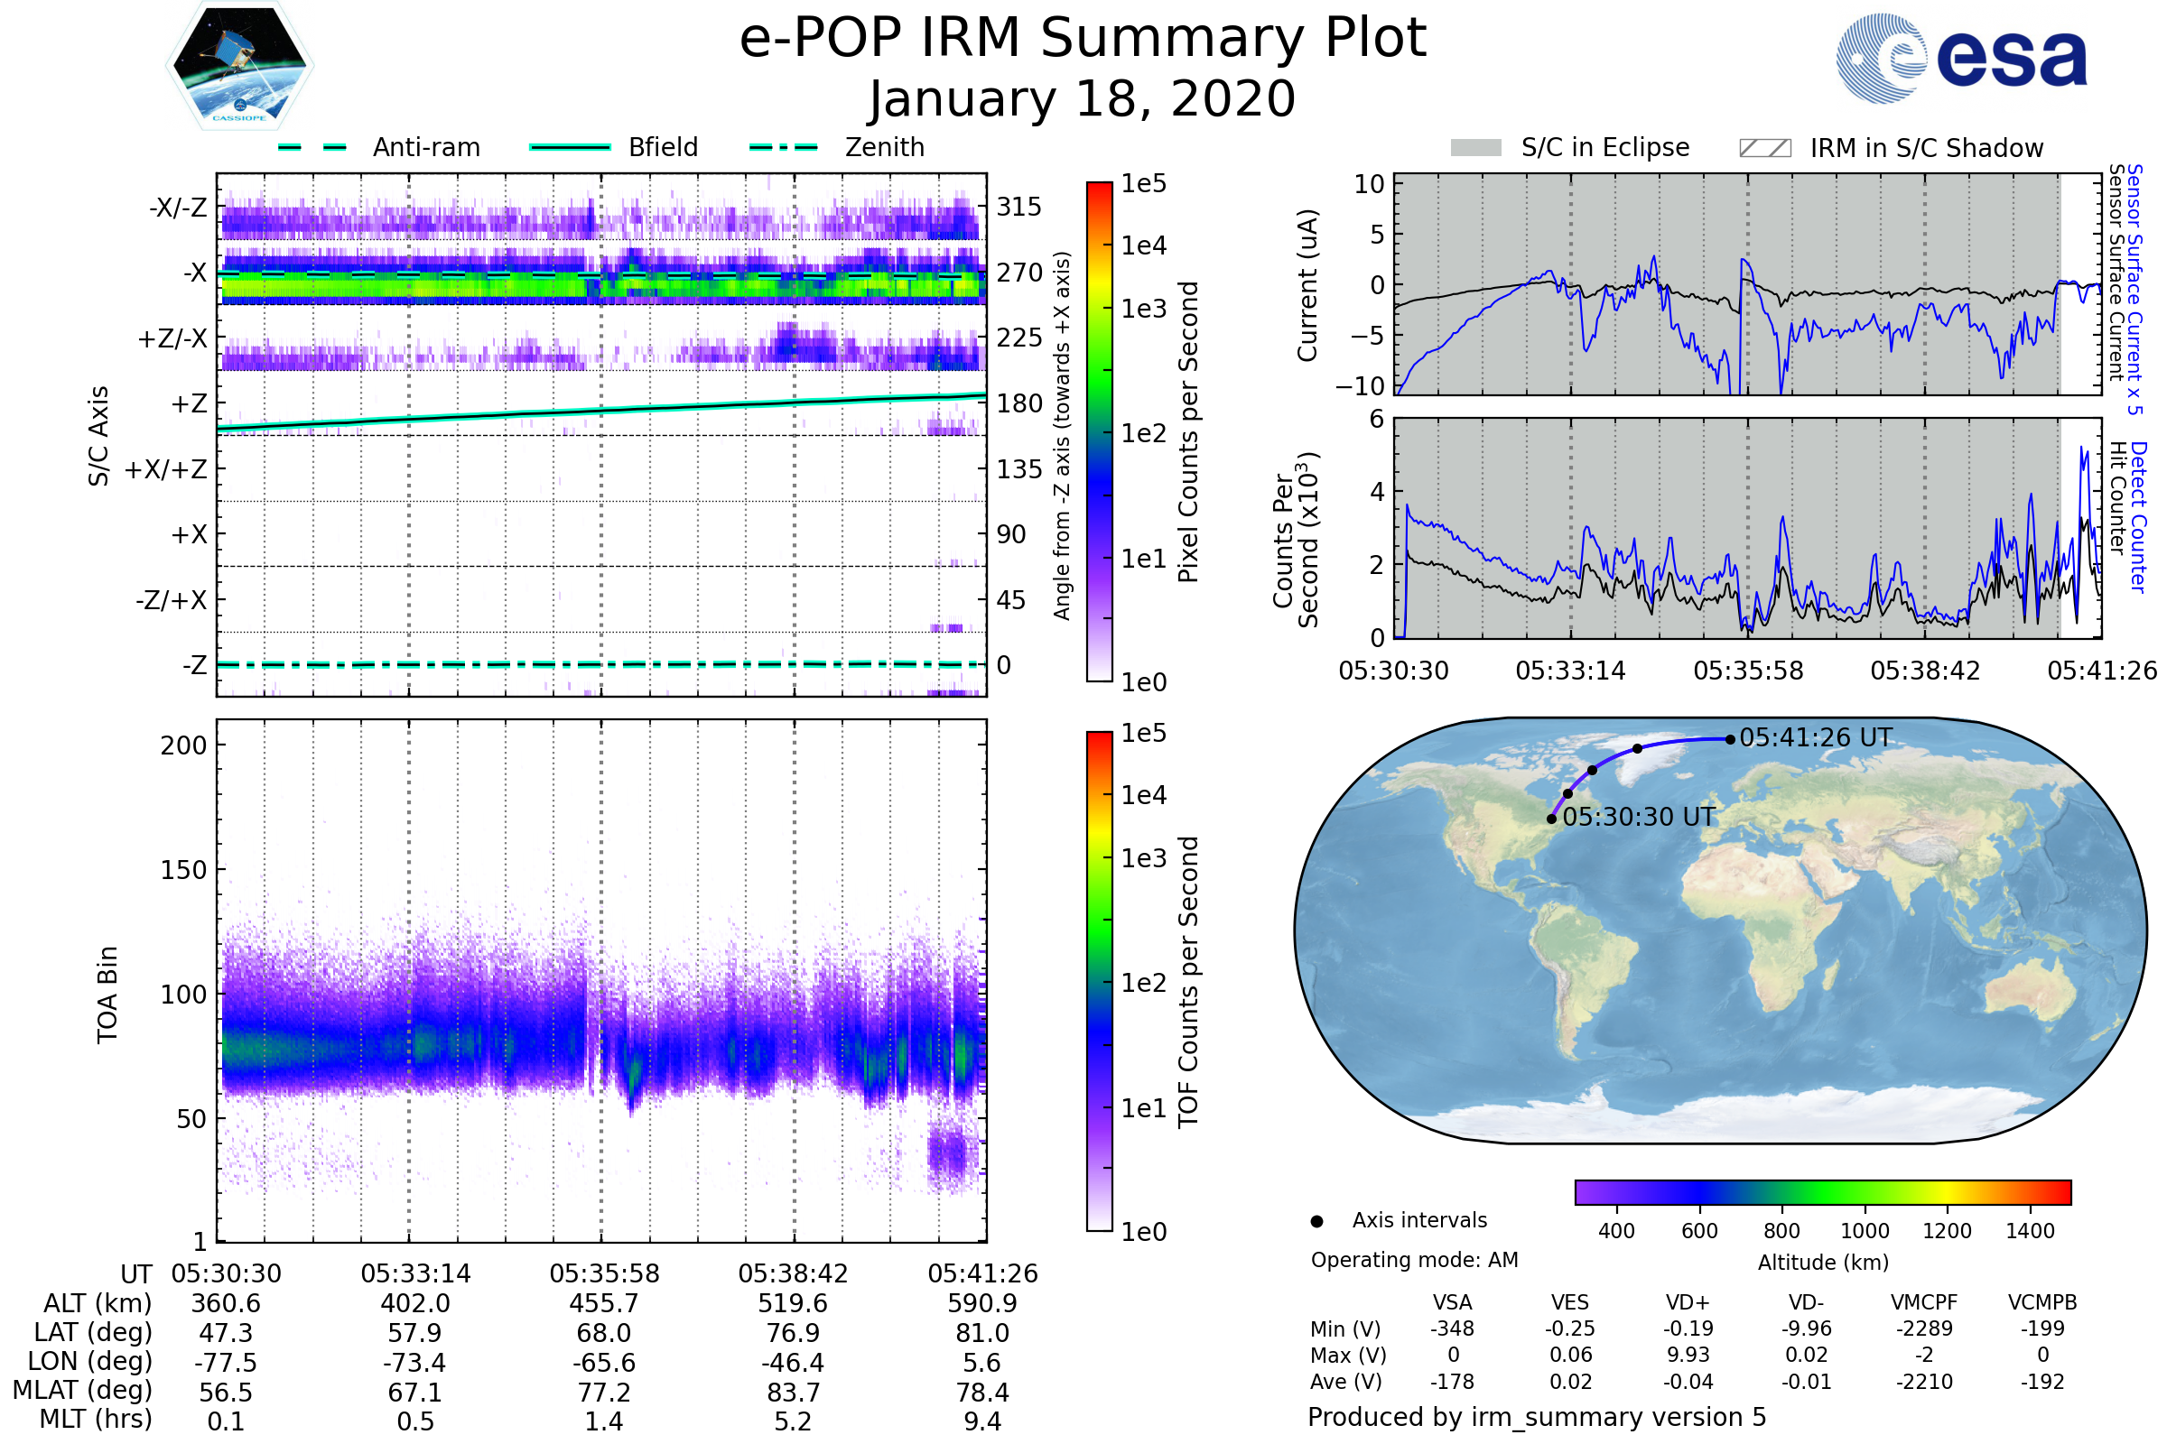Screen dimensions: 2167x1444
Task: Click the 05:41:26 UT endpoint on map
Action: (1730, 738)
